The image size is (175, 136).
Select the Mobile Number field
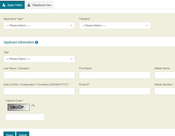pyautogui.click(x=165, y=91)
